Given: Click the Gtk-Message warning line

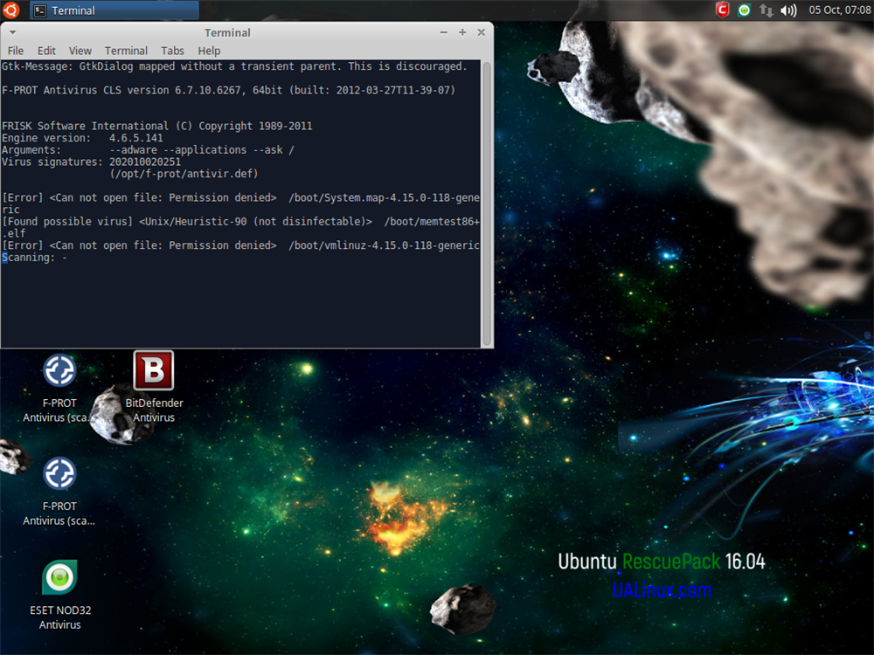Looking at the screenshot, I should 233,66.
